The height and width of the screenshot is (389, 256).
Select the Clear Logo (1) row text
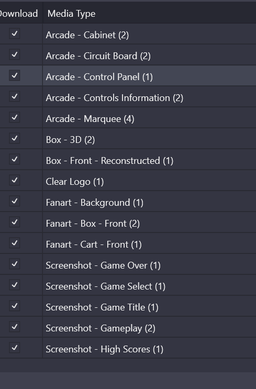pyautogui.click(x=75, y=182)
